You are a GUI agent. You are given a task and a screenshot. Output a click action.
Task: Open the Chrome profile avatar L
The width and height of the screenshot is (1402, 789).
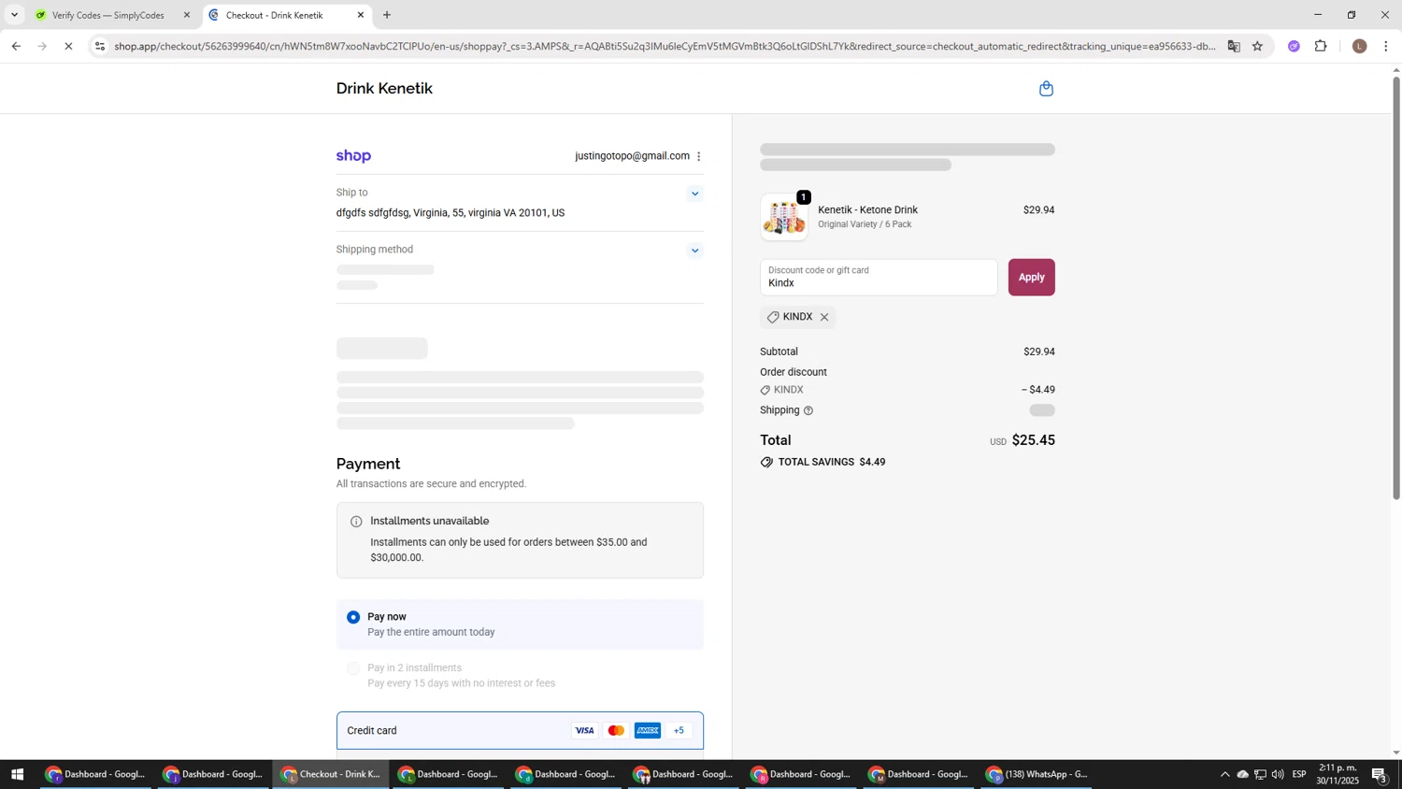click(x=1360, y=46)
